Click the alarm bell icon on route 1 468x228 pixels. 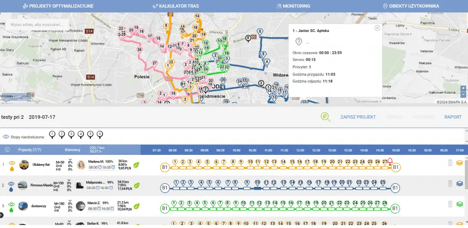(x=390, y=161)
